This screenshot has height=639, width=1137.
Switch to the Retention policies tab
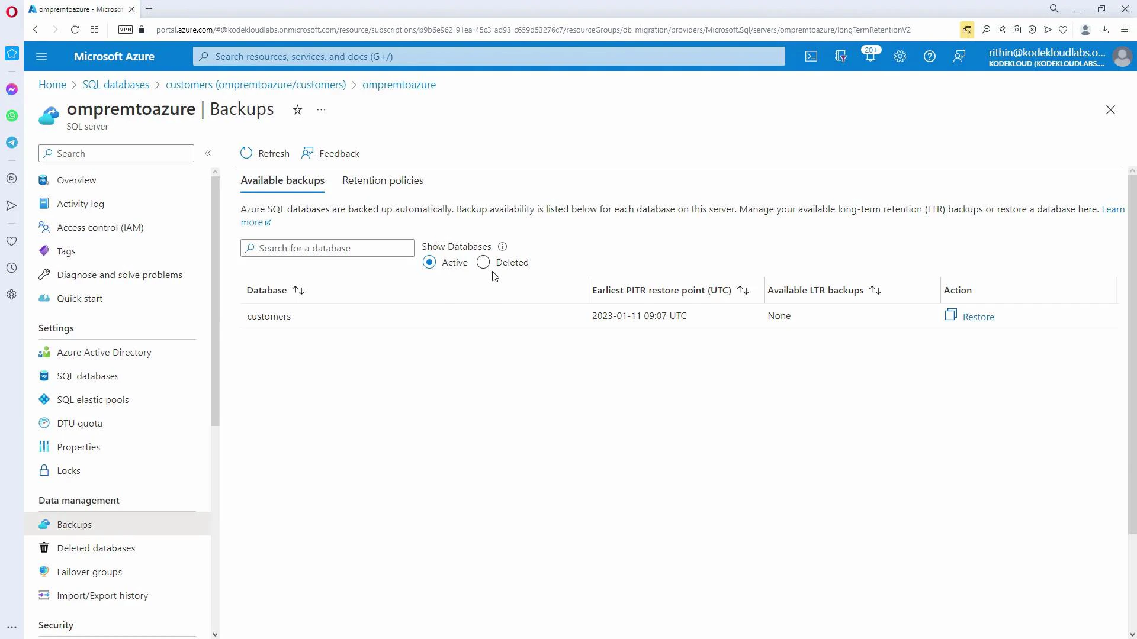click(383, 180)
